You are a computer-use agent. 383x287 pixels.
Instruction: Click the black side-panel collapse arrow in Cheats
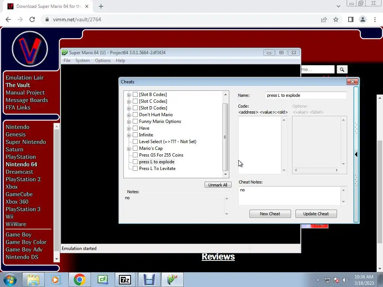[x=356, y=154]
